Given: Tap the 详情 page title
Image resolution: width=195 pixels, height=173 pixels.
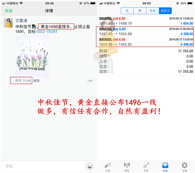Looking at the screenshot, I should point(49,11).
